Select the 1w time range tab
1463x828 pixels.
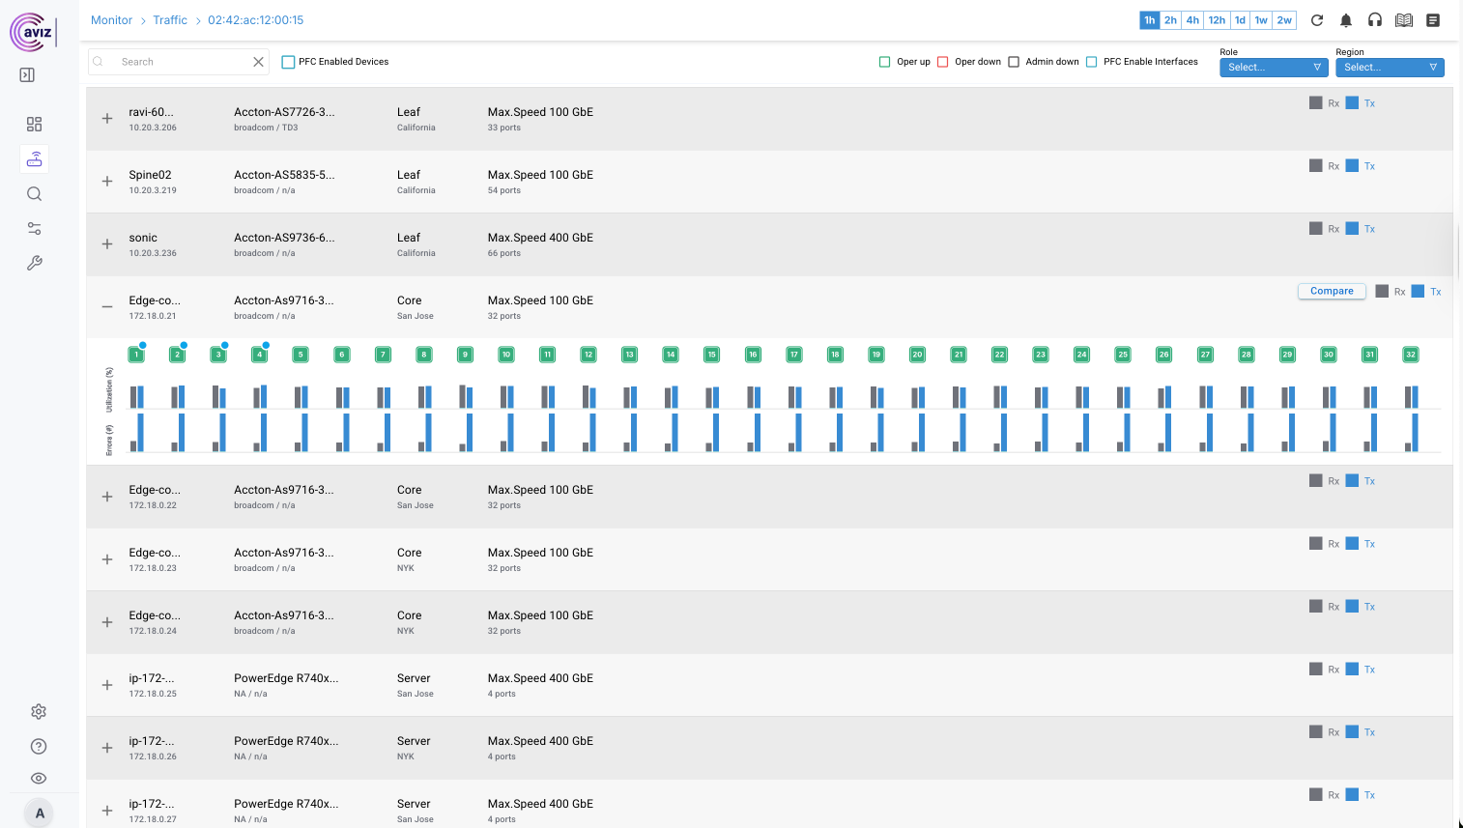[1261, 20]
